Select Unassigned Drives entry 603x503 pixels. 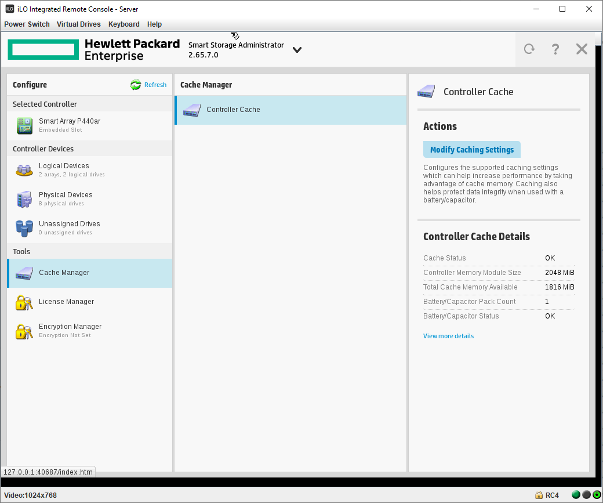(x=90, y=228)
